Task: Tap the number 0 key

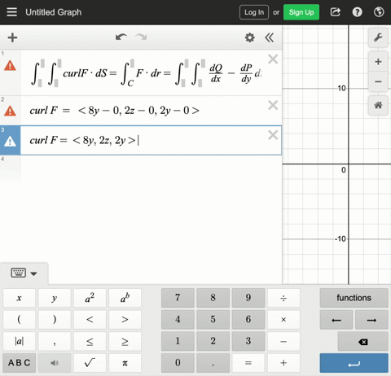Action: [178, 363]
